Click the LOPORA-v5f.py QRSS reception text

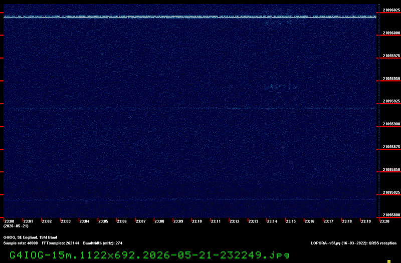pyautogui.click(x=354, y=243)
